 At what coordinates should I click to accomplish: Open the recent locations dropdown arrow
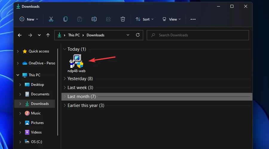click(39, 35)
